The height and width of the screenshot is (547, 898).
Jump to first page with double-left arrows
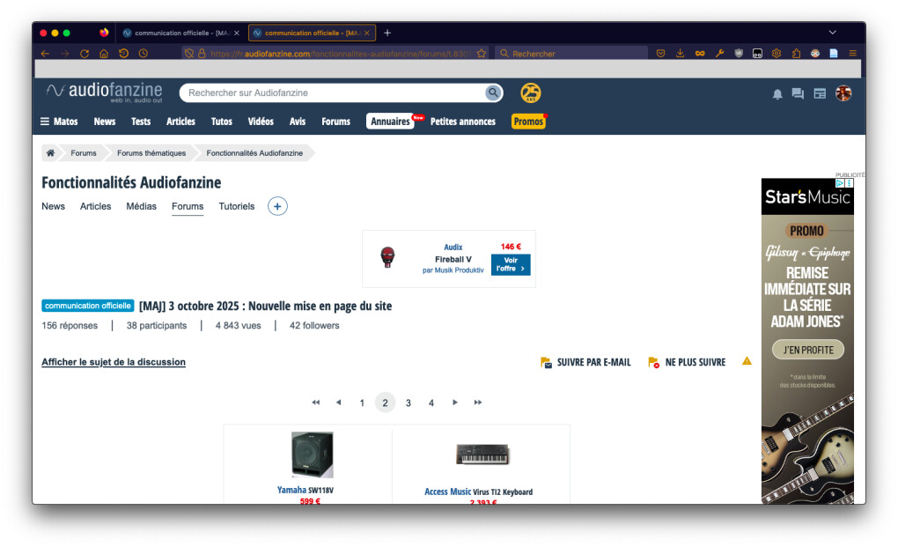pos(315,403)
